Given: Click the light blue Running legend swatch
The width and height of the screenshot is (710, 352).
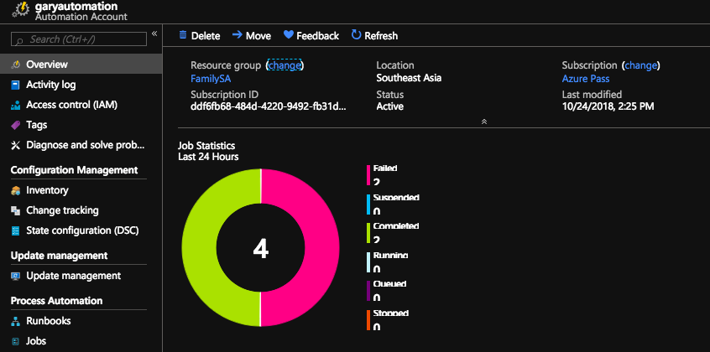Looking at the screenshot, I should [x=368, y=262].
